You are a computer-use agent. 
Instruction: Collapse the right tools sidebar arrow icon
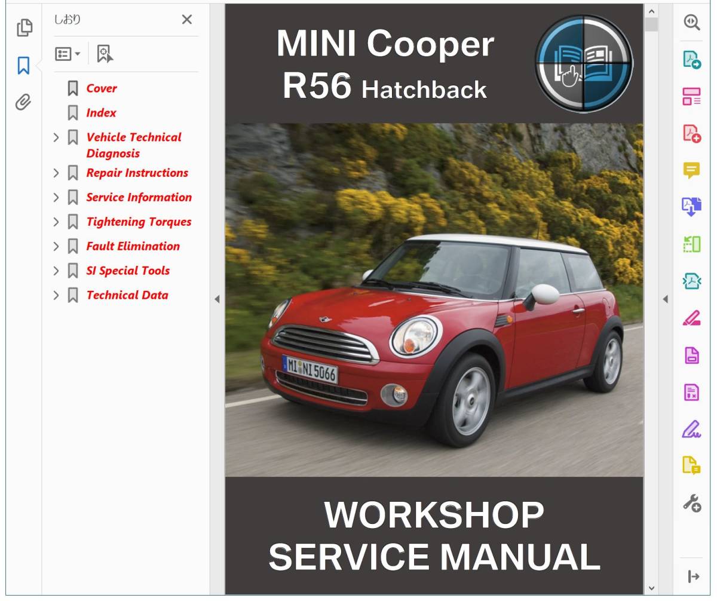693,577
